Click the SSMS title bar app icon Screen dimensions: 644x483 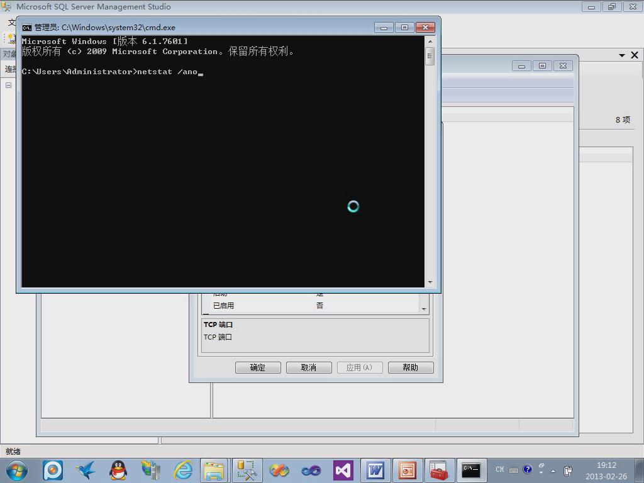coord(6,6)
